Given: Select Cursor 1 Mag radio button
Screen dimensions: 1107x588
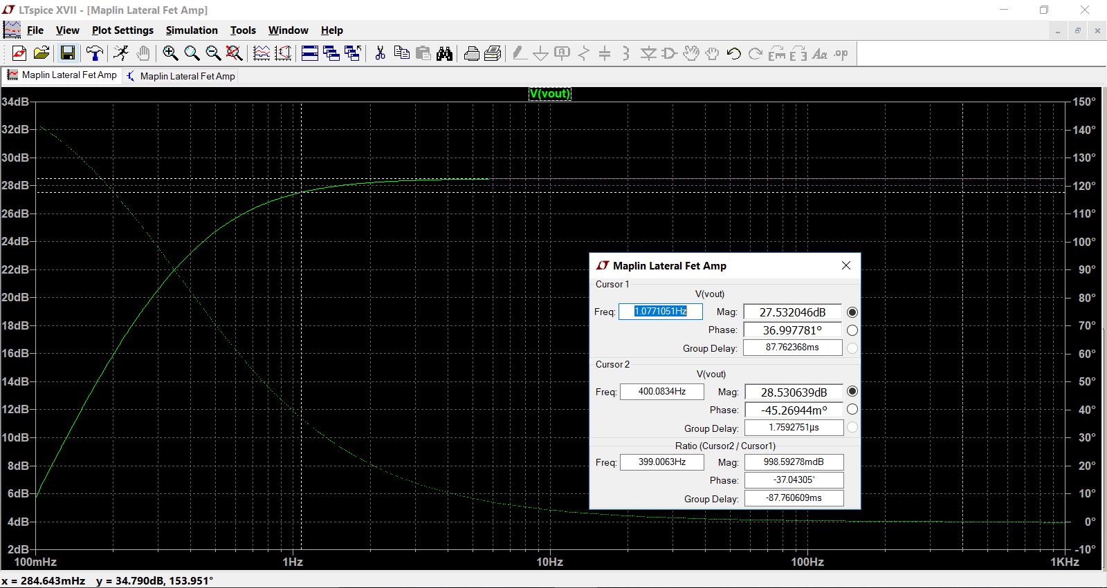Looking at the screenshot, I should click(852, 312).
